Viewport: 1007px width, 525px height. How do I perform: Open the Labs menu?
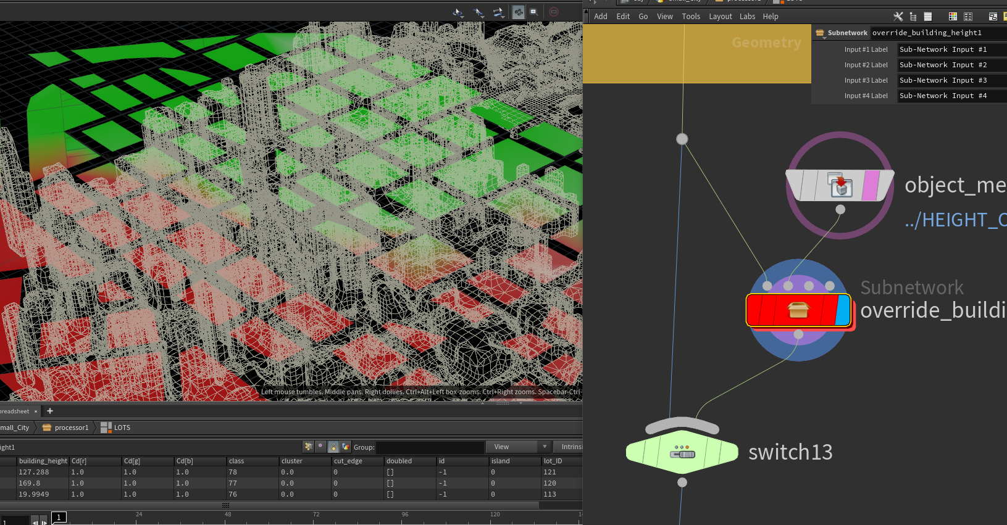tap(747, 17)
